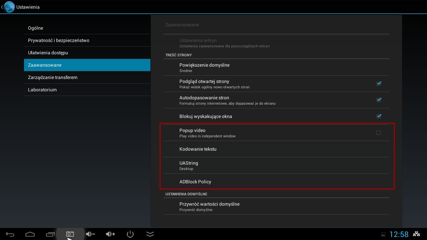This screenshot has width=427, height=240.
Task: Click the ethernet network status icon
Action: tap(416, 234)
